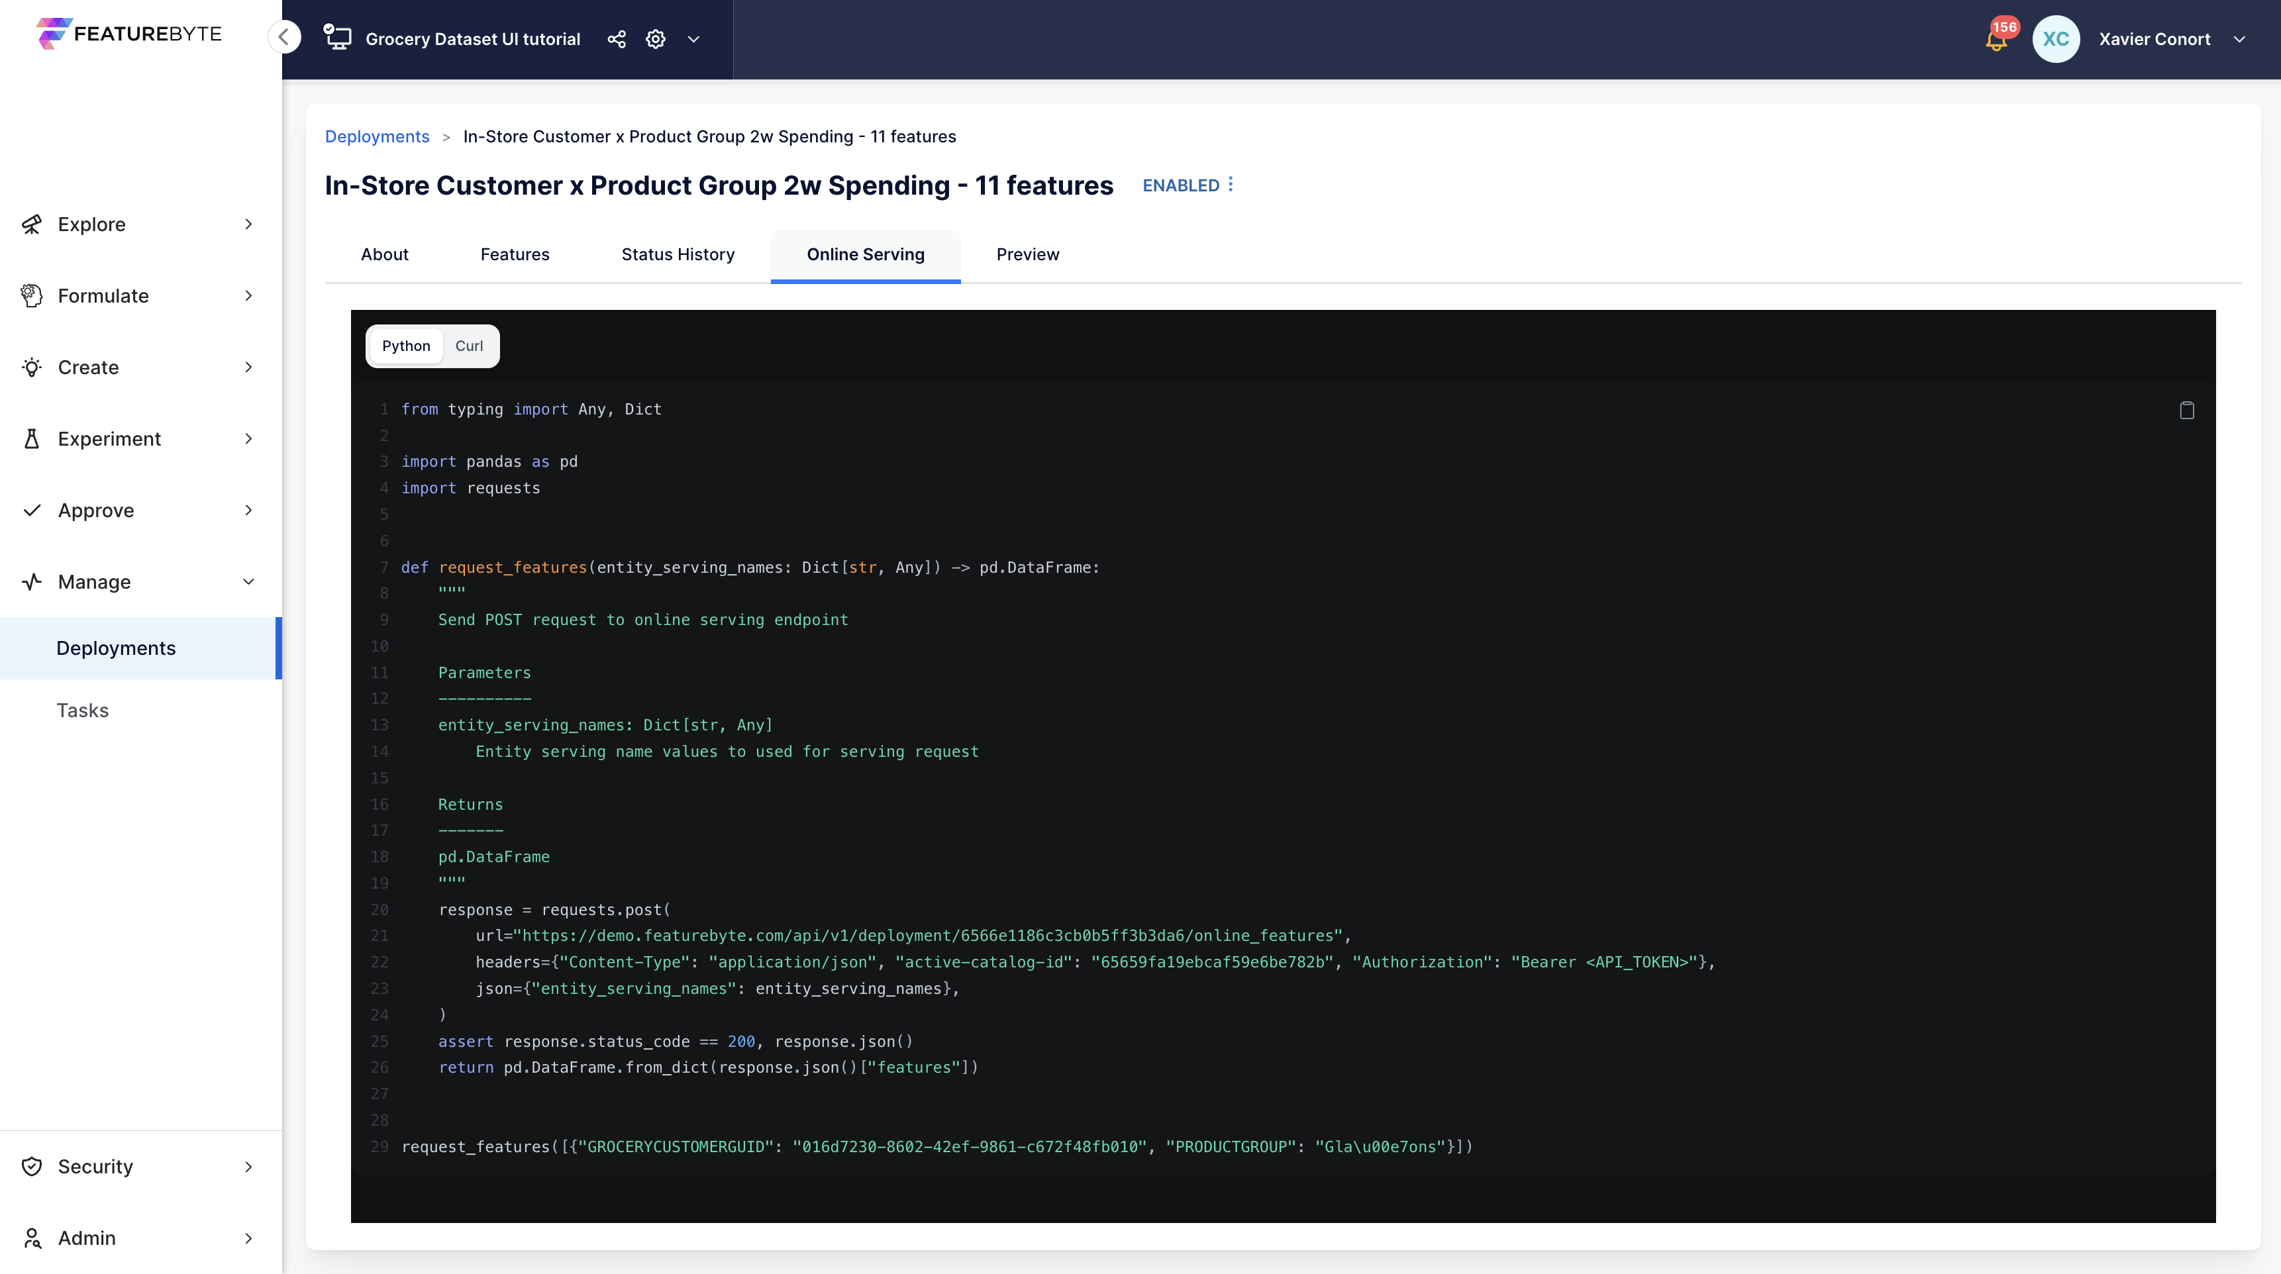Click the GROCERYCUSTOMERGUID key on line 29
Image resolution: width=2281 pixels, height=1274 pixels.
(x=676, y=1148)
